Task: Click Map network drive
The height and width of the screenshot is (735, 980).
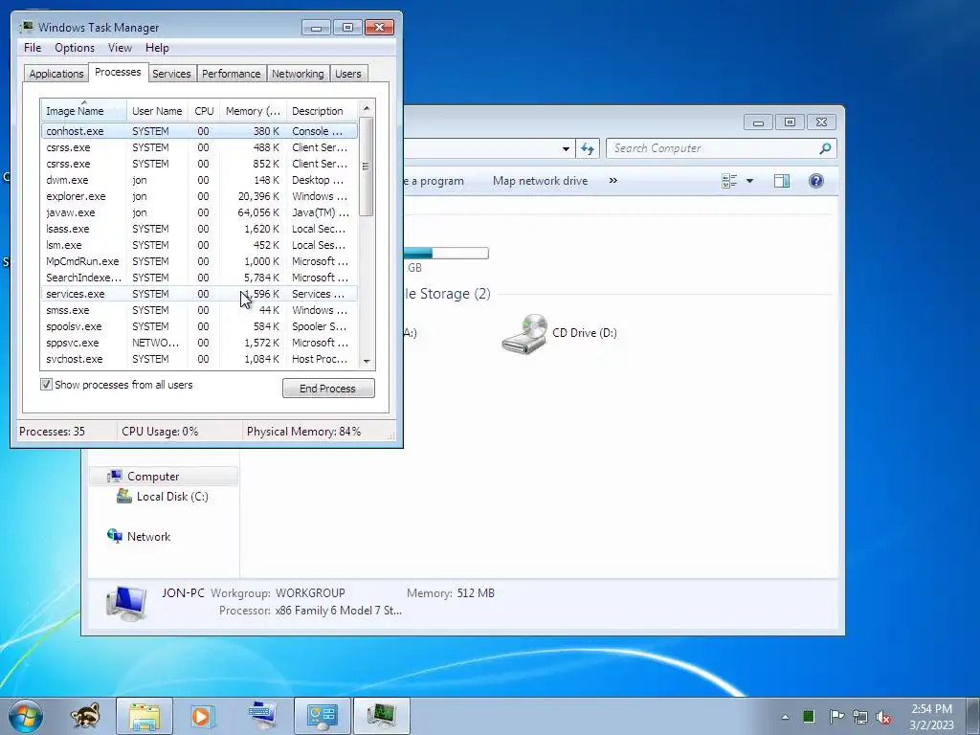Action: [540, 181]
